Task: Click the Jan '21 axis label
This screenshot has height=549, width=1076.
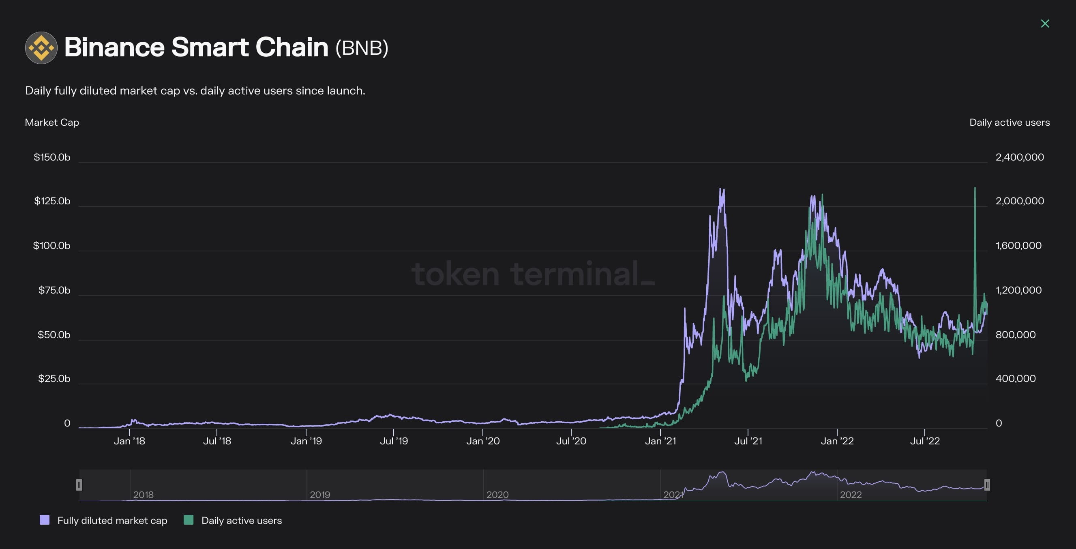Action: [x=662, y=440]
